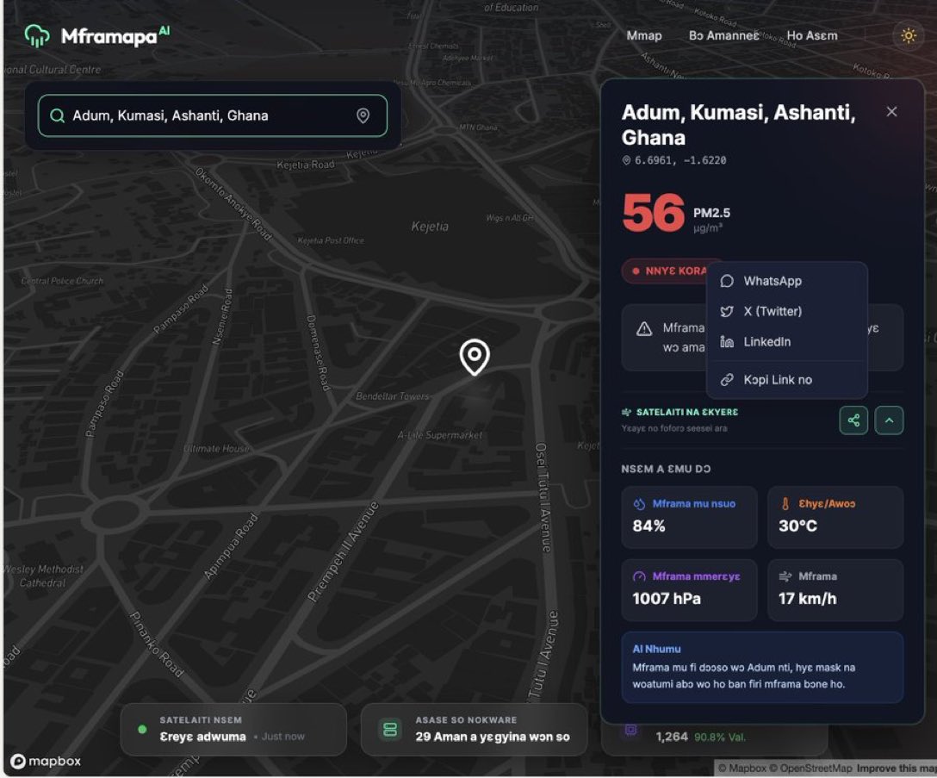Click the Mframa 17 km/h wind card
The image size is (937, 778).
(835, 590)
